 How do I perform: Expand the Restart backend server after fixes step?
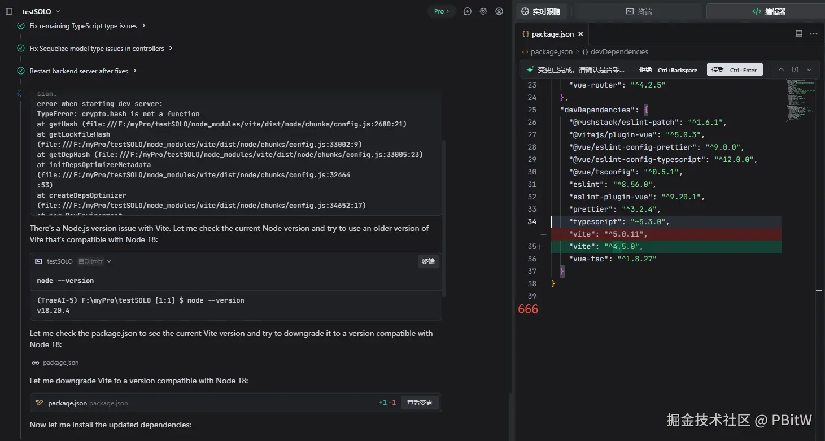pyautogui.click(x=82, y=71)
